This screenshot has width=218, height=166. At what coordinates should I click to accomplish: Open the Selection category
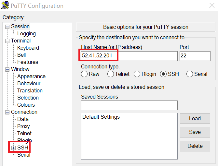tap(28, 98)
